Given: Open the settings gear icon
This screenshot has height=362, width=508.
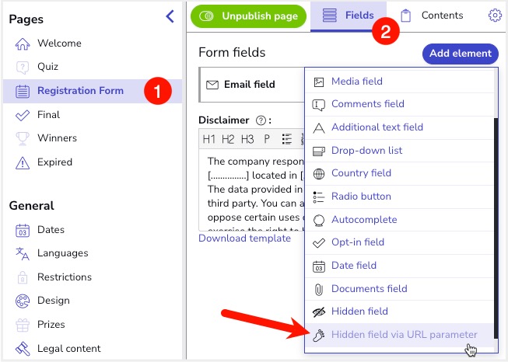Looking at the screenshot, I should 495,16.
